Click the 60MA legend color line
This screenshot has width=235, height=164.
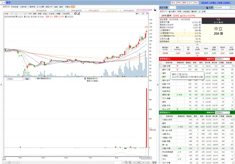86,10
